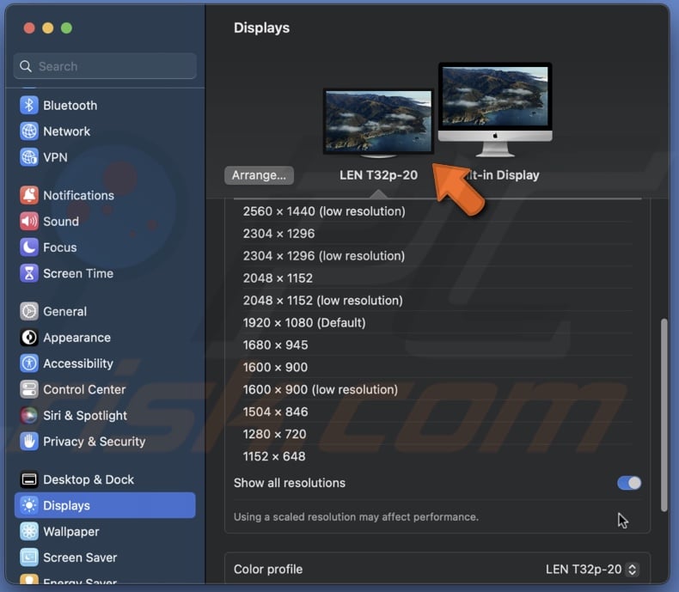The height and width of the screenshot is (592, 679).
Task: Select the Built-in Display iMac thumbnail
Action: pos(495,110)
